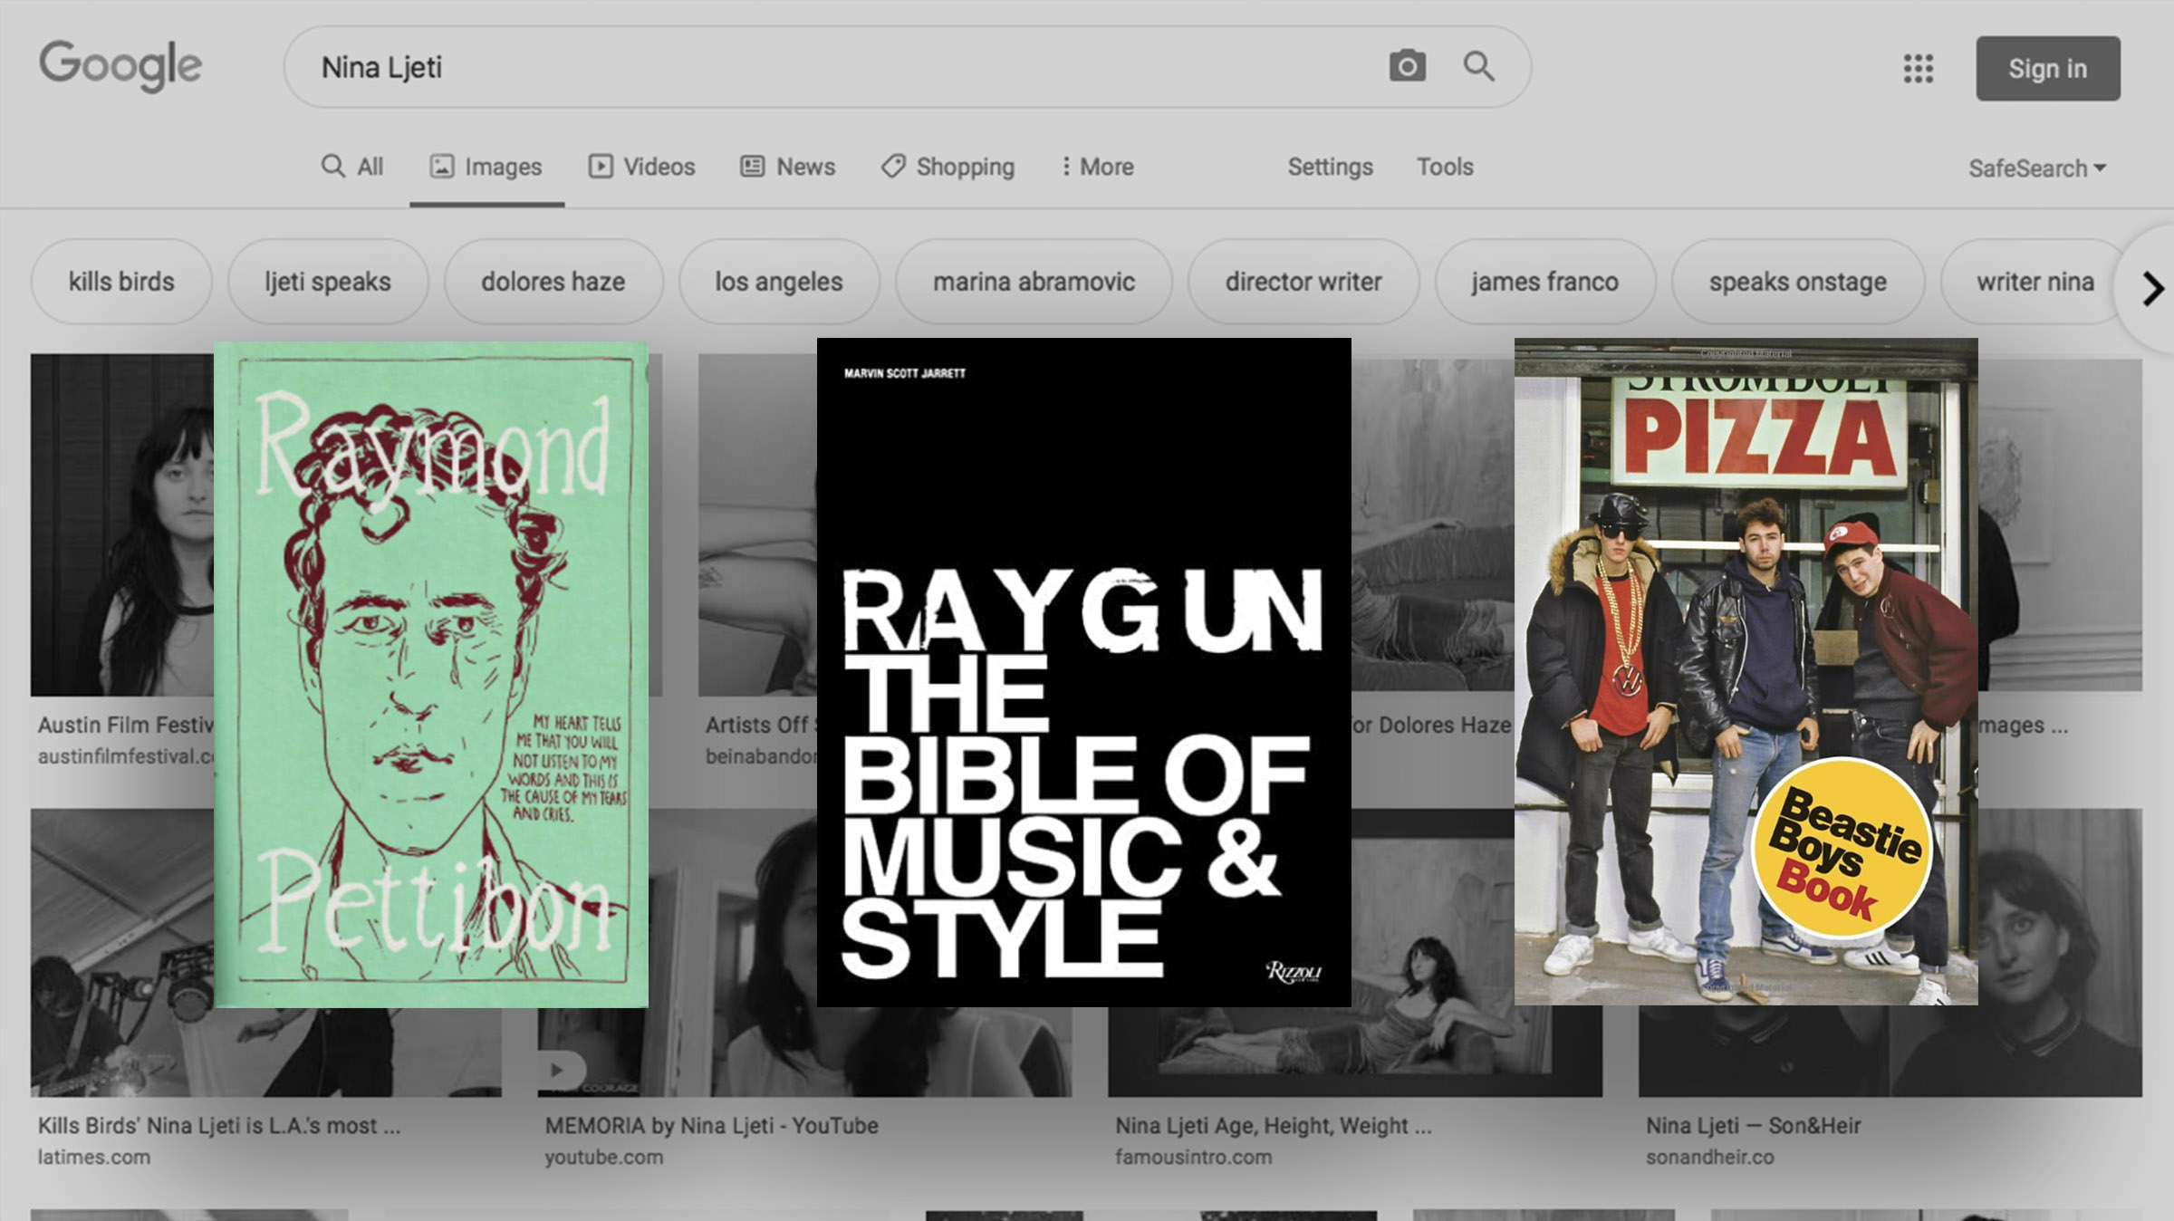Click the magnifying glass search icon
This screenshot has width=2174, height=1221.
1478,66
